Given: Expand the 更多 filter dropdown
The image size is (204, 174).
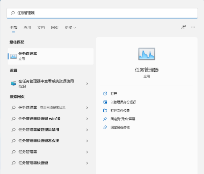Looking at the screenshot, I should click(x=70, y=28).
